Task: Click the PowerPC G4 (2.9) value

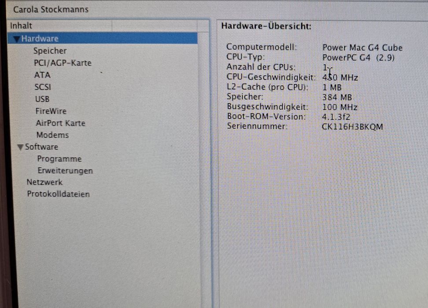Action: 358,58
